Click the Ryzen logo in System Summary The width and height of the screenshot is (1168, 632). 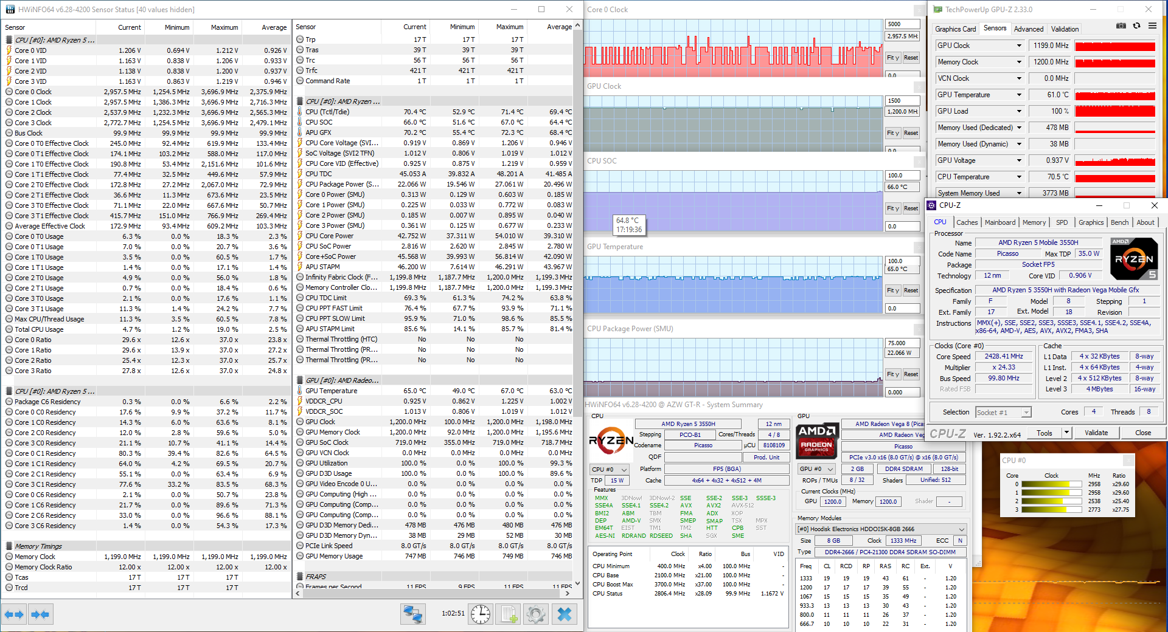pyautogui.click(x=611, y=440)
